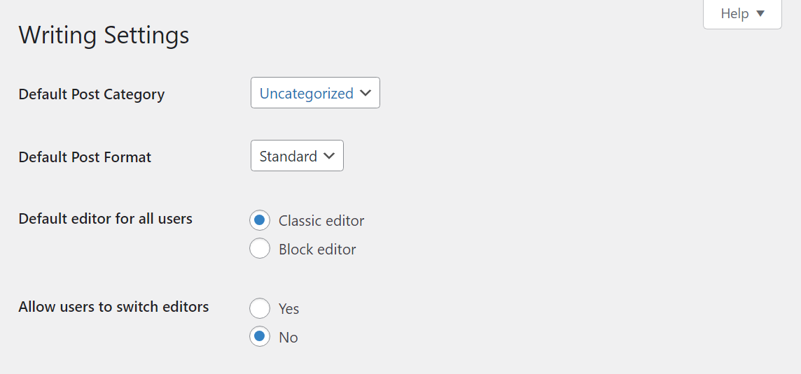The image size is (801, 374).
Task: Open the Default Post Category dropdown
Action: click(x=315, y=93)
